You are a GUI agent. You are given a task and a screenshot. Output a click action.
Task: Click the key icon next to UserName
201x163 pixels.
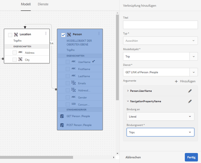[94, 61]
